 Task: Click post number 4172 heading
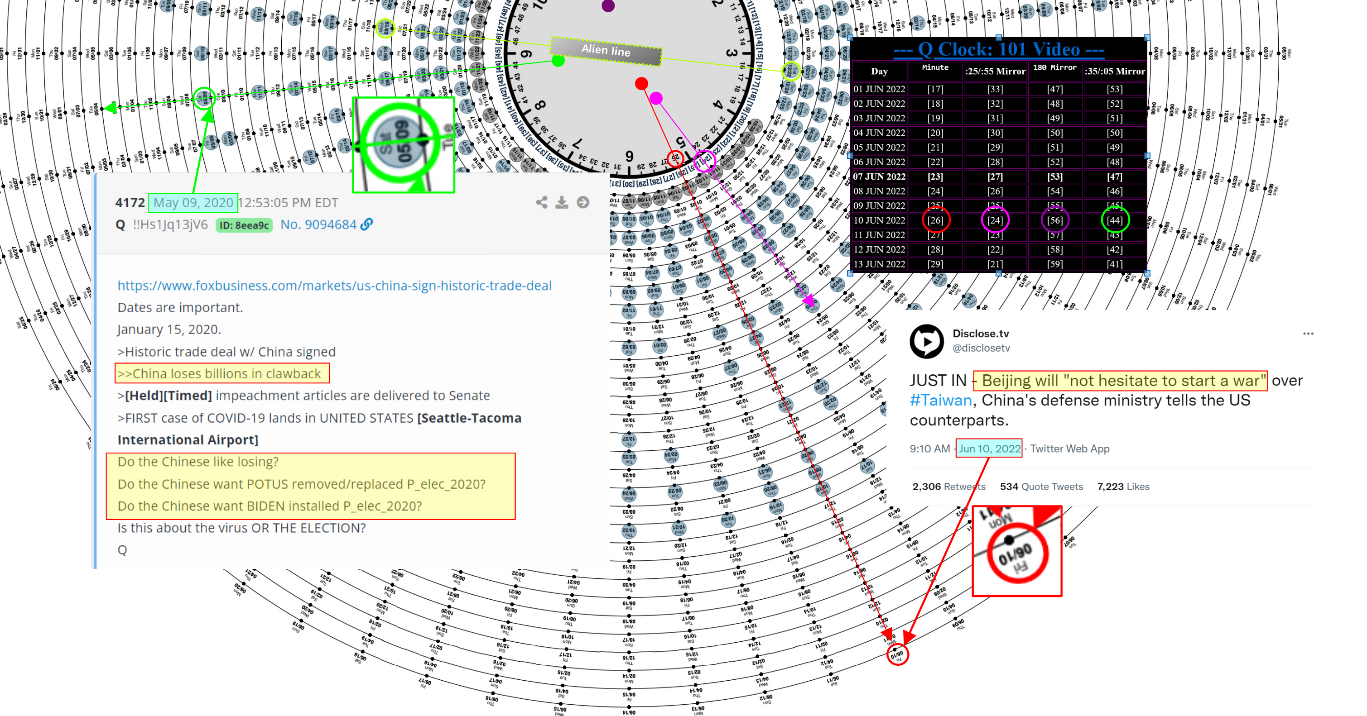pos(130,203)
